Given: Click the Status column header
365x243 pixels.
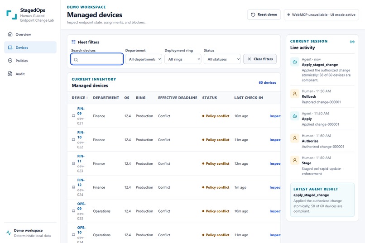Looking at the screenshot, I should point(210,98).
